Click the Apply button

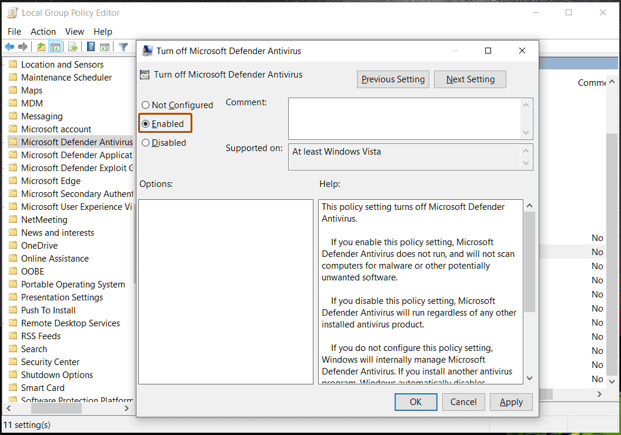click(511, 401)
